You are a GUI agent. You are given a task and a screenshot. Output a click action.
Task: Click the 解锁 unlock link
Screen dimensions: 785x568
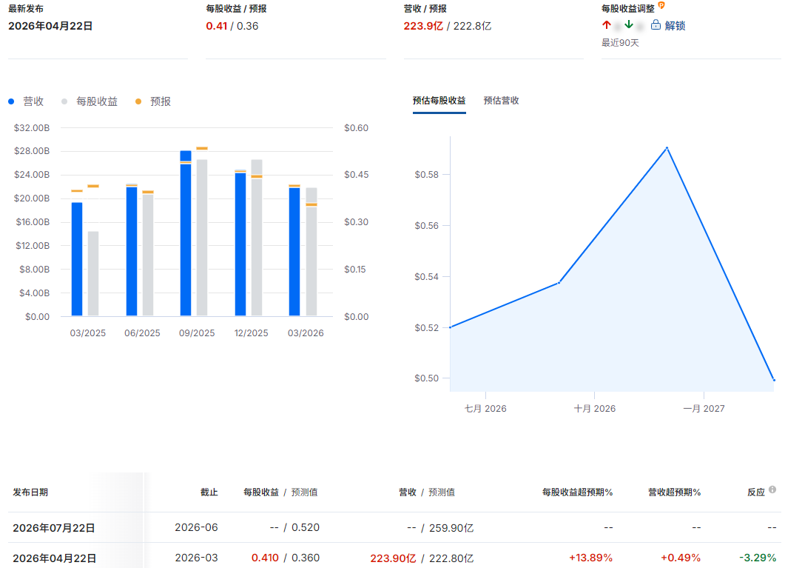(675, 25)
